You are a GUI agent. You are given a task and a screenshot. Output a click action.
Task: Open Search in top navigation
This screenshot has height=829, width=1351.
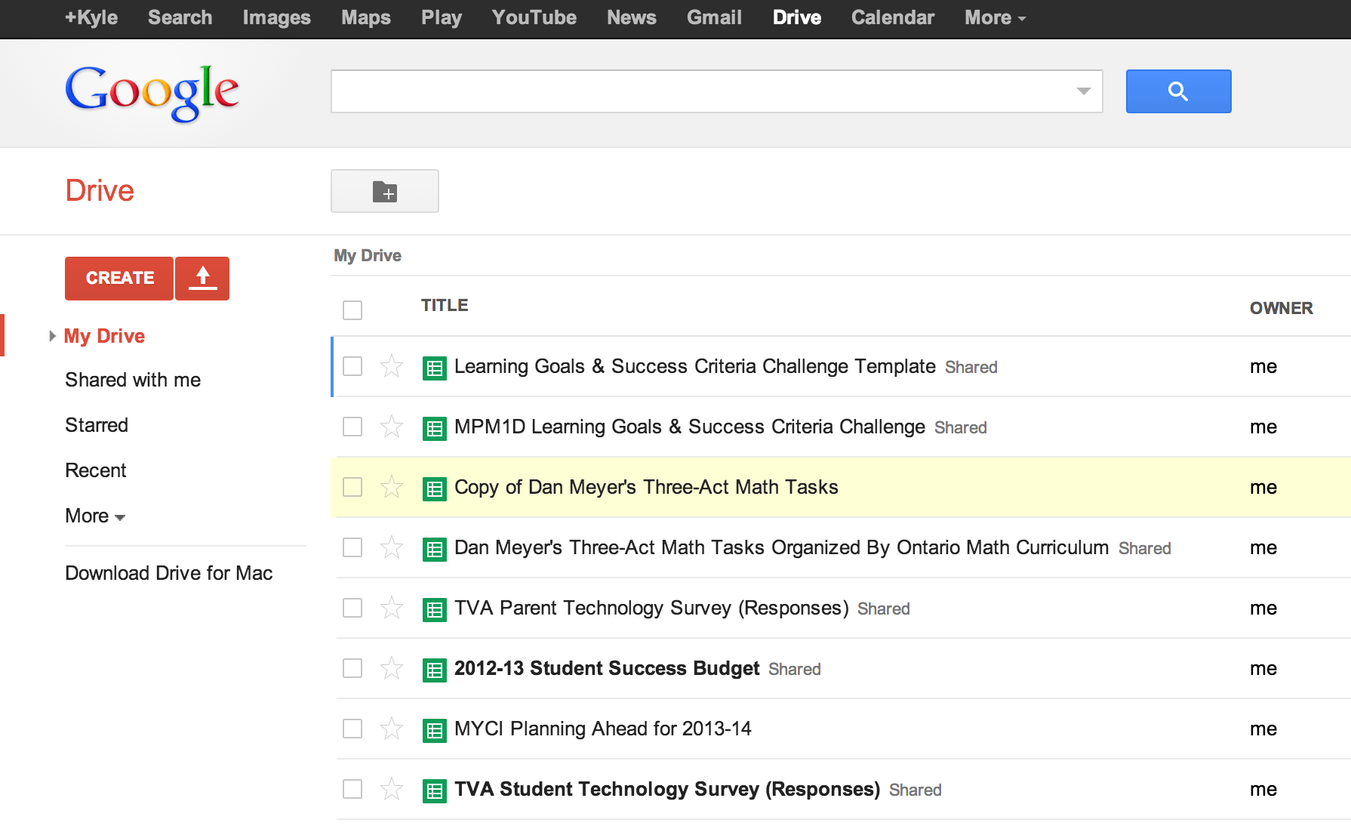coord(180,17)
